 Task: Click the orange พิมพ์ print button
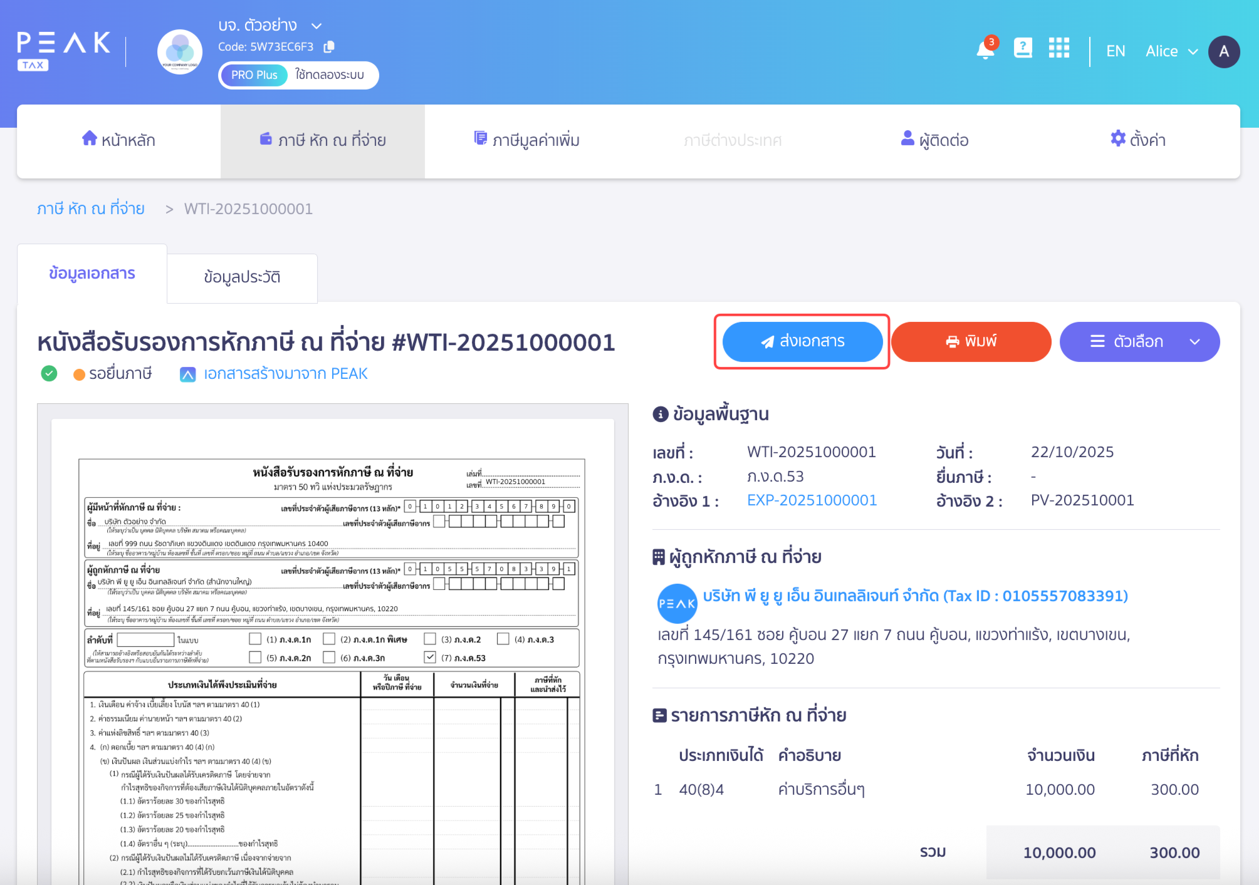click(971, 341)
